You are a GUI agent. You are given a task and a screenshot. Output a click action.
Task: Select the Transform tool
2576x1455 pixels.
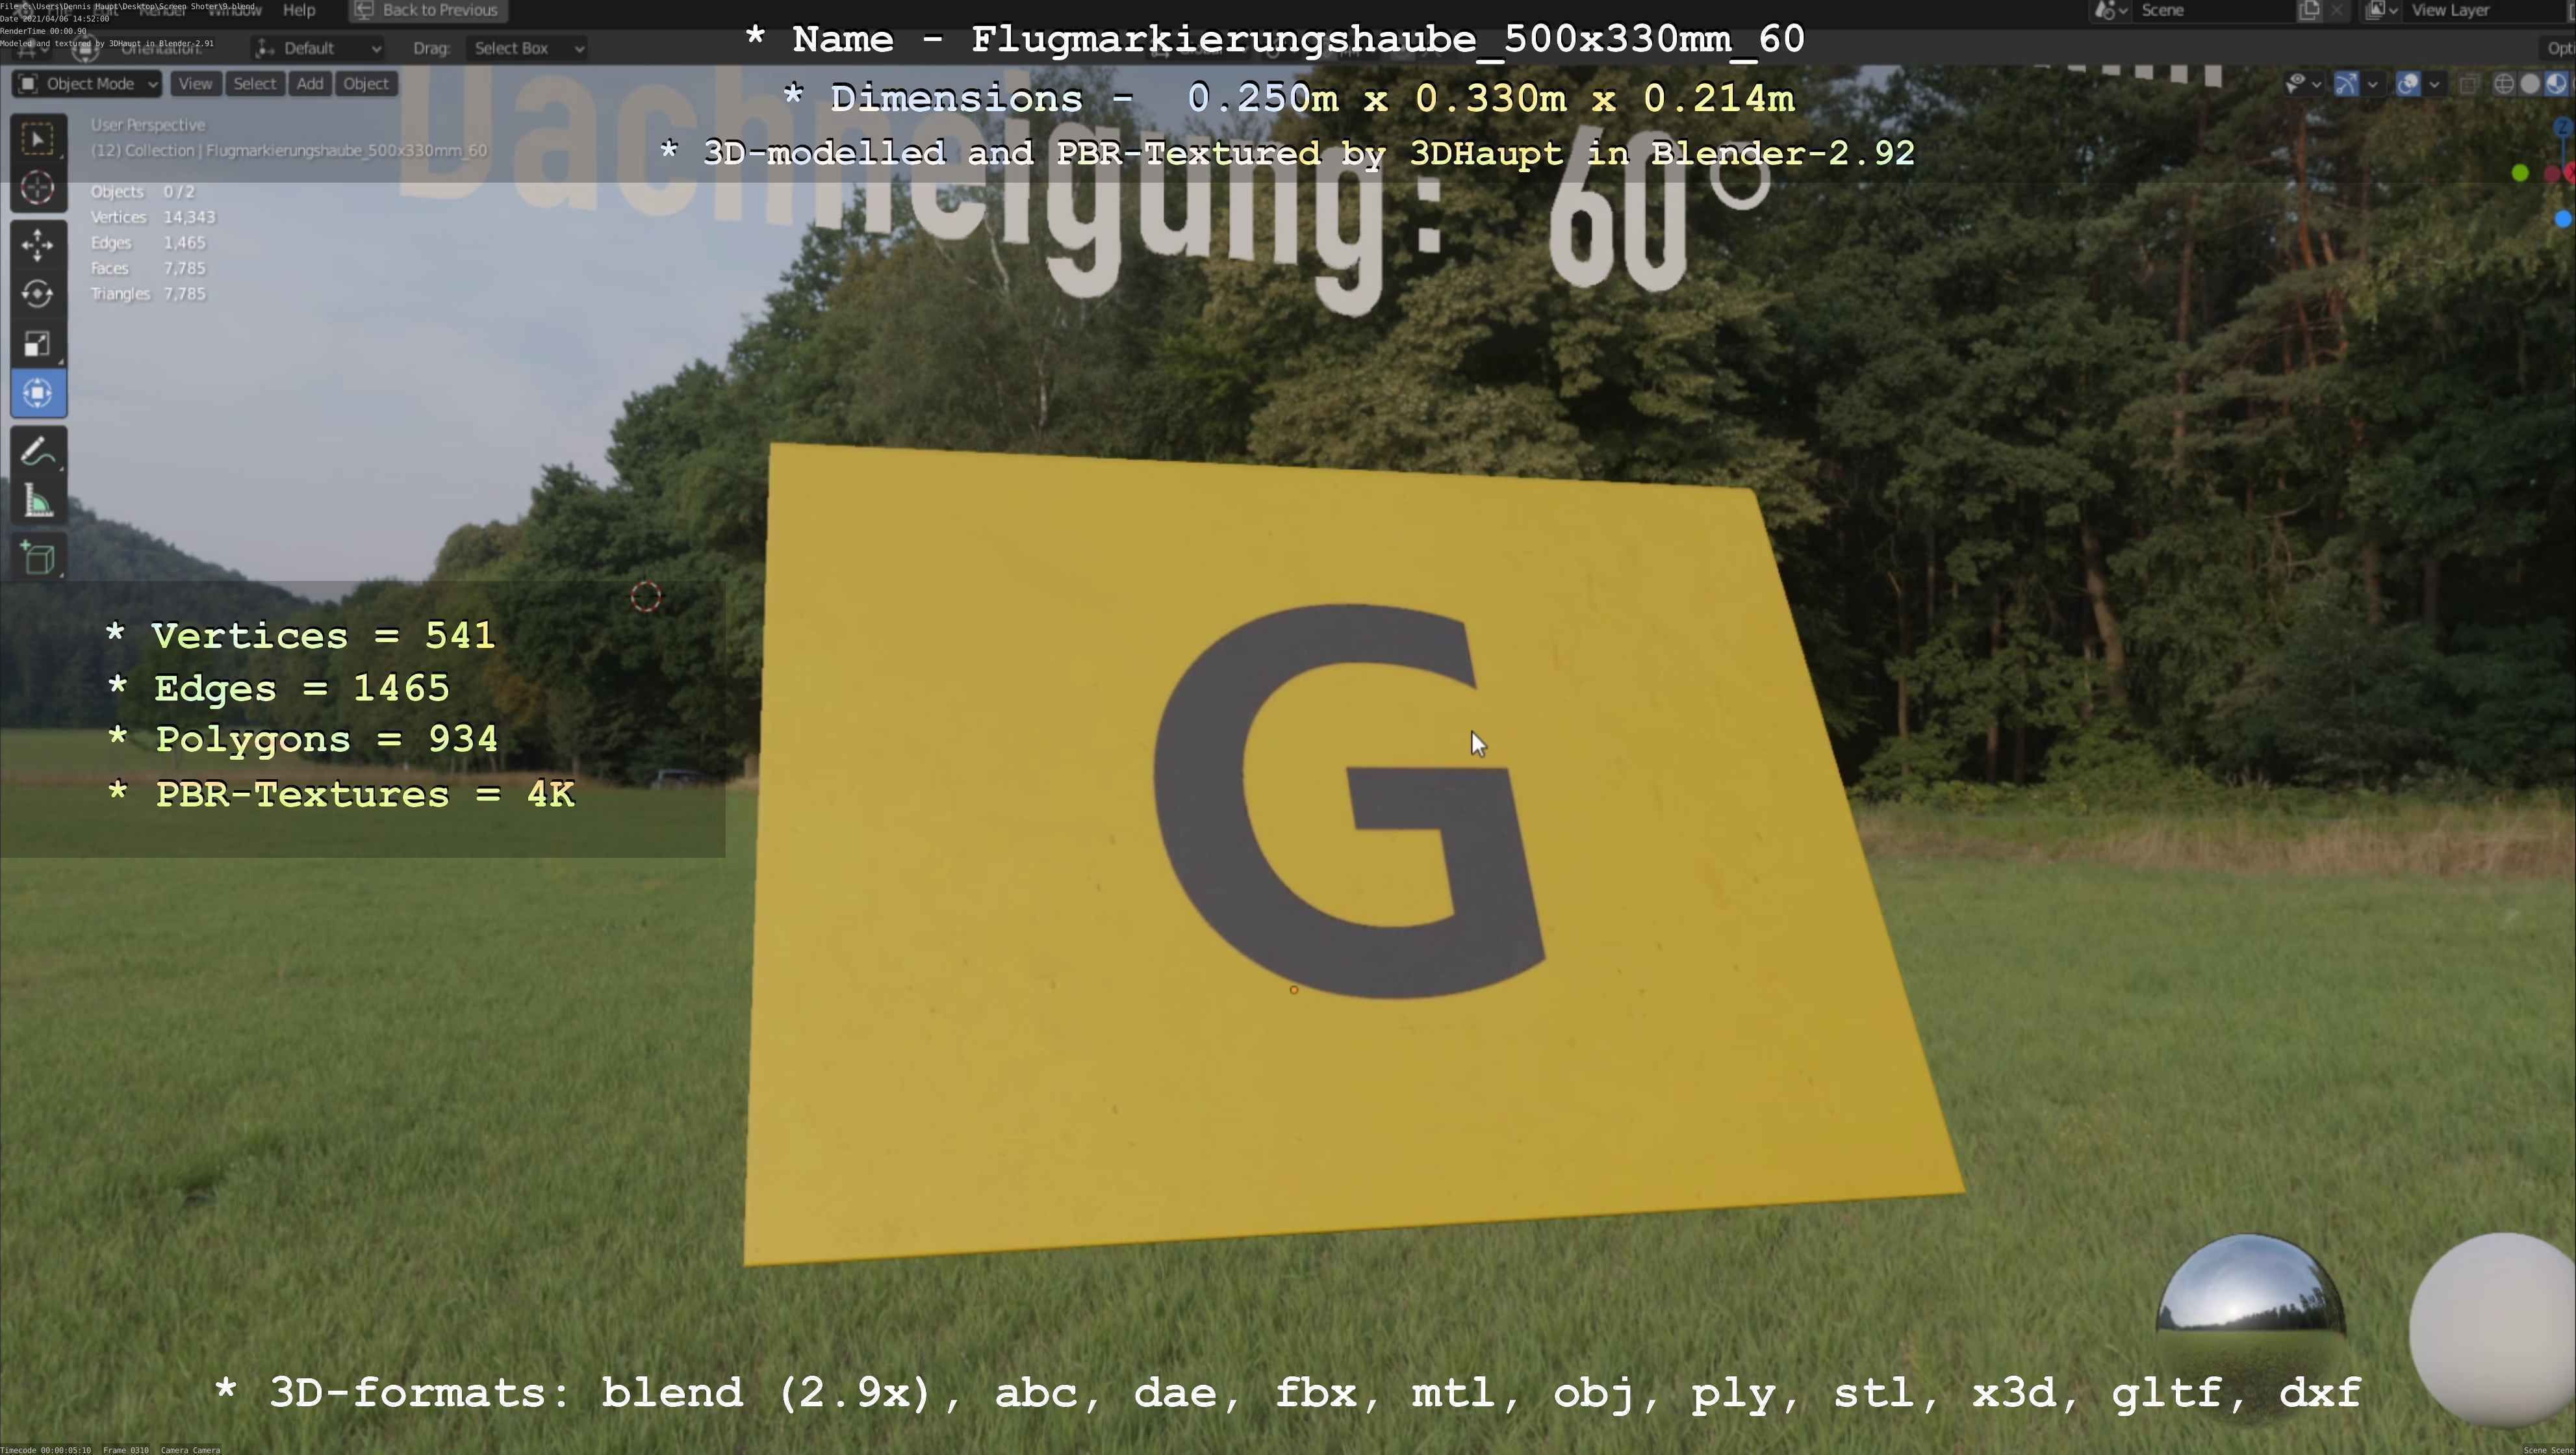click(x=38, y=393)
